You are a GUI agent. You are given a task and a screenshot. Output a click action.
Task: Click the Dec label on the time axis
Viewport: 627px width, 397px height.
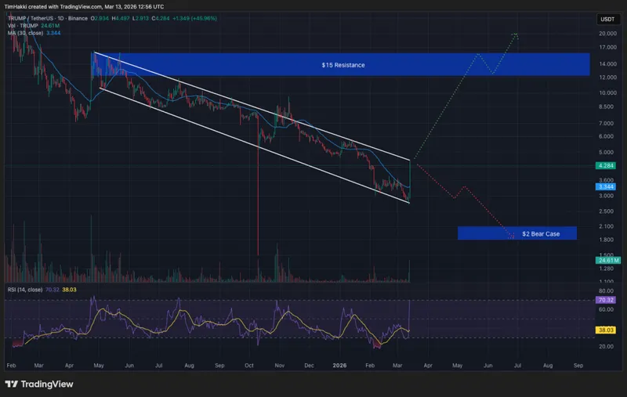(309, 366)
